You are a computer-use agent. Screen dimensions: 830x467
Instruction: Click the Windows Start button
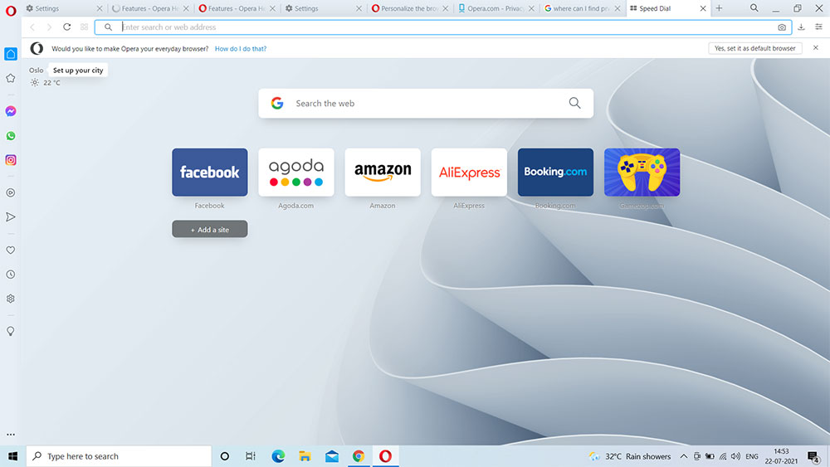pyautogui.click(x=12, y=456)
